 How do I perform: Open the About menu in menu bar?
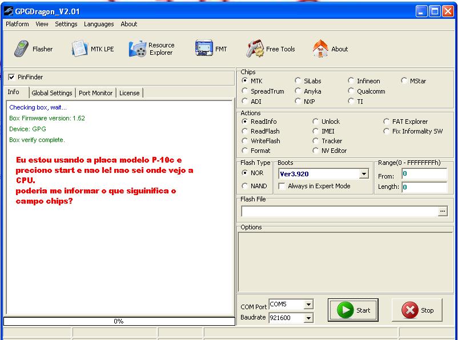(129, 24)
